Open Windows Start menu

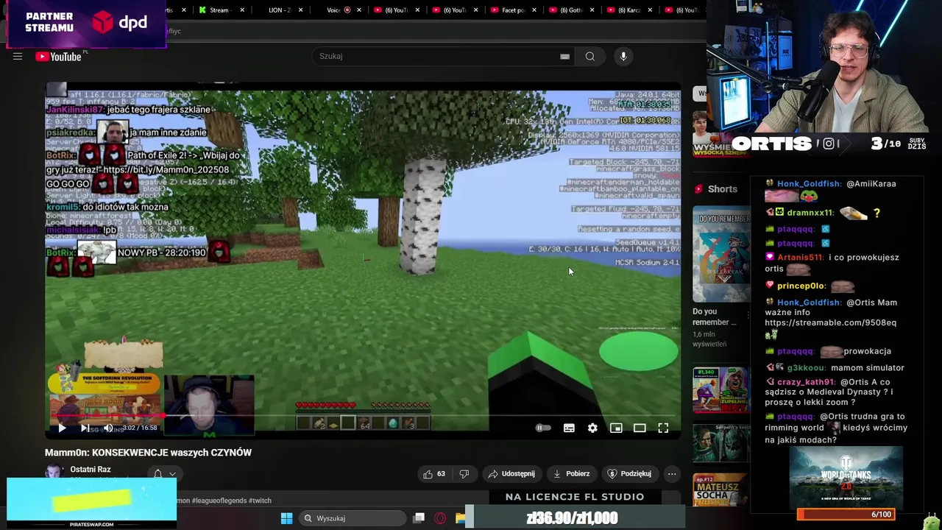tap(286, 518)
